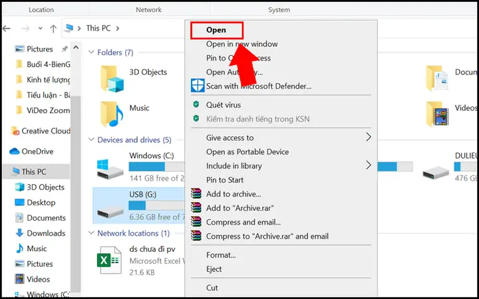The width and height of the screenshot is (479, 299).
Task: Collapse the Network locations (1) group
Action: [90, 233]
